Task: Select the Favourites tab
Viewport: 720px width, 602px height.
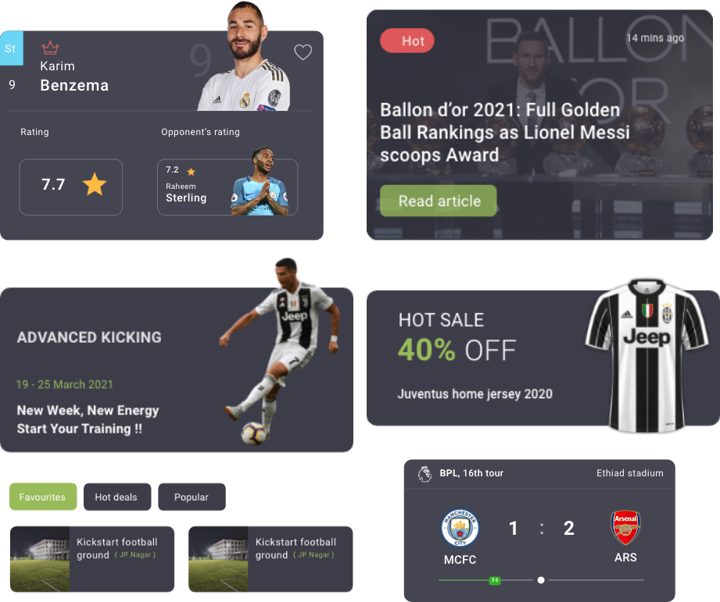Action: (x=43, y=497)
